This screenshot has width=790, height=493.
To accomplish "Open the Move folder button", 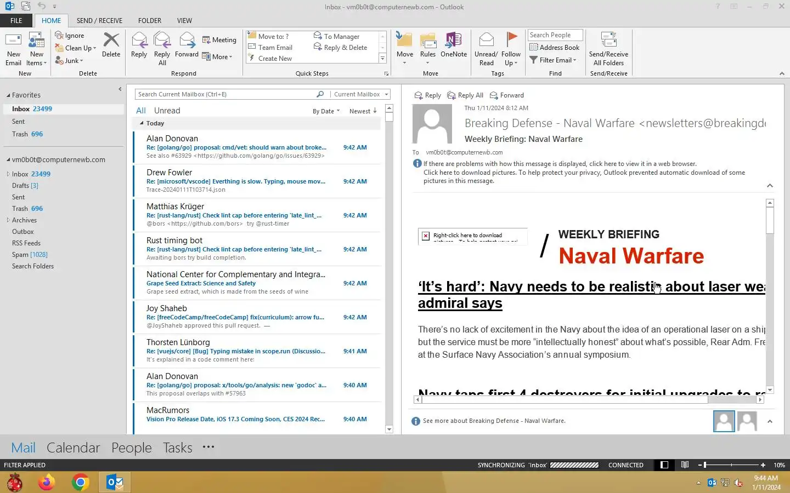I will click(x=405, y=49).
